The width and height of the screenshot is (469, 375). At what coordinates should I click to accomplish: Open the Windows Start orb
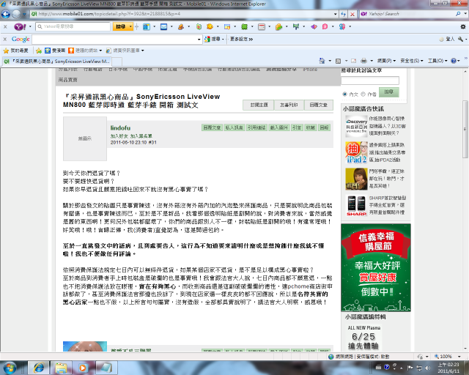(10, 368)
